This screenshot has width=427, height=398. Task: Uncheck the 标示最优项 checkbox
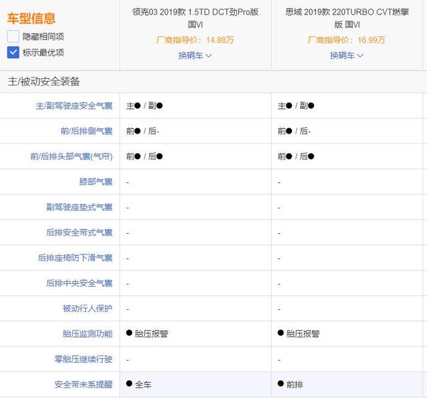coord(13,52)
